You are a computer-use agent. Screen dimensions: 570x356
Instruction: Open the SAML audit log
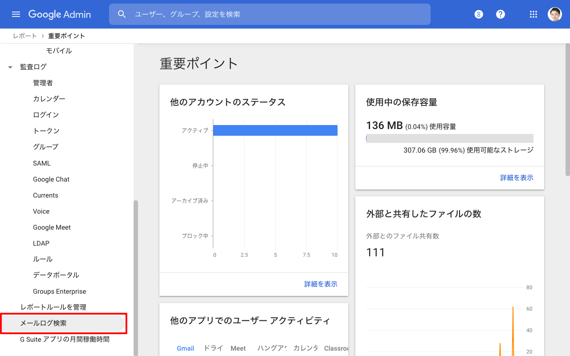[42, 163]
